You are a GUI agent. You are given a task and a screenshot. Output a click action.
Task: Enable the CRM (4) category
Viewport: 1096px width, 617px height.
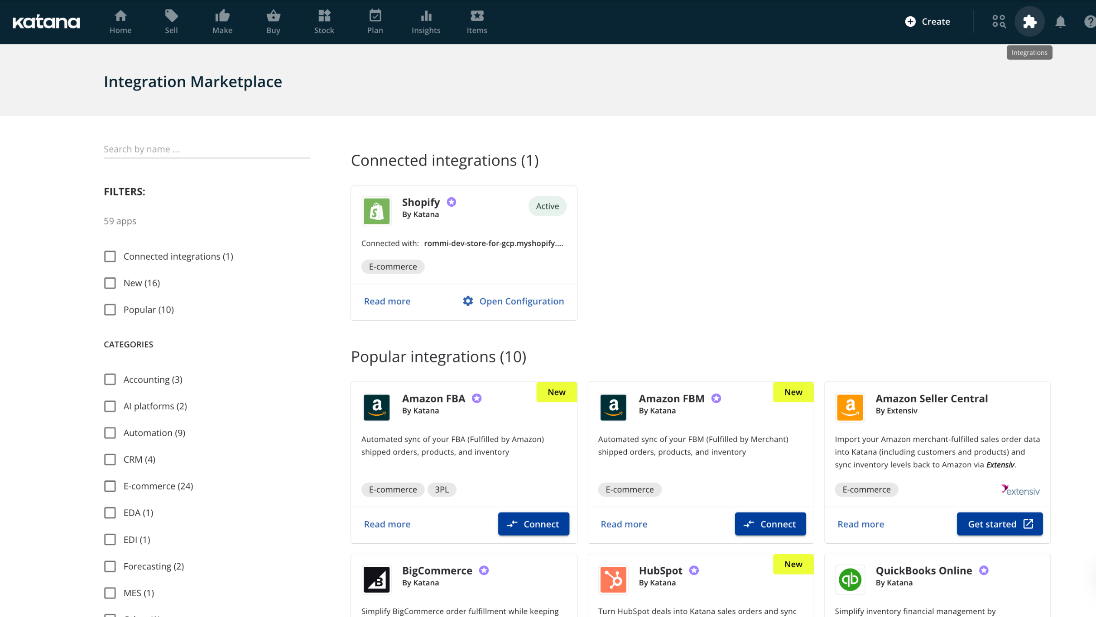click(x=110, y=460)
